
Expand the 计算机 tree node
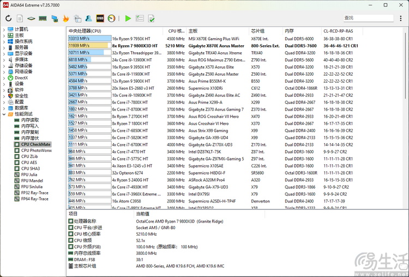click(4, 29)
